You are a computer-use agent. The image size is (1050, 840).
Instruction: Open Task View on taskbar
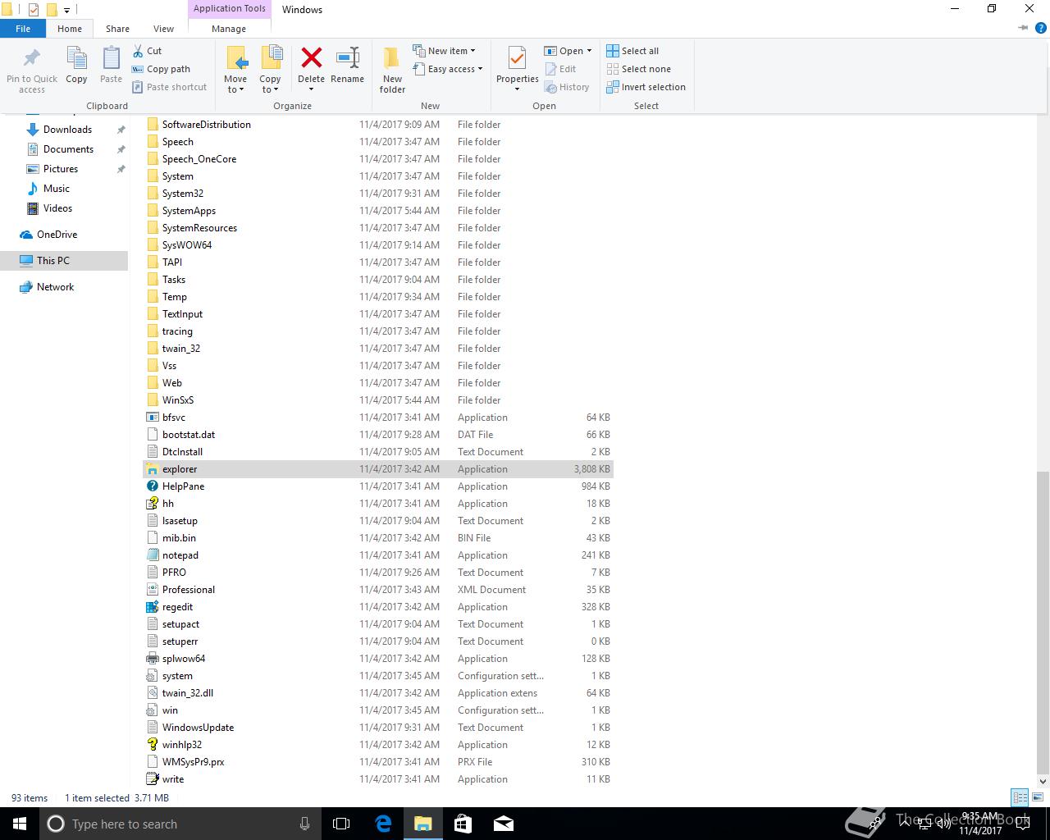341,824
